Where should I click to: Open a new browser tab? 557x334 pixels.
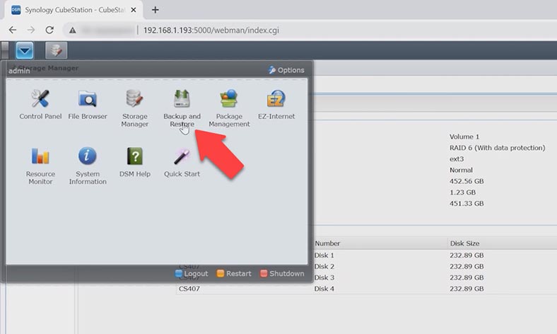point(156,10)
